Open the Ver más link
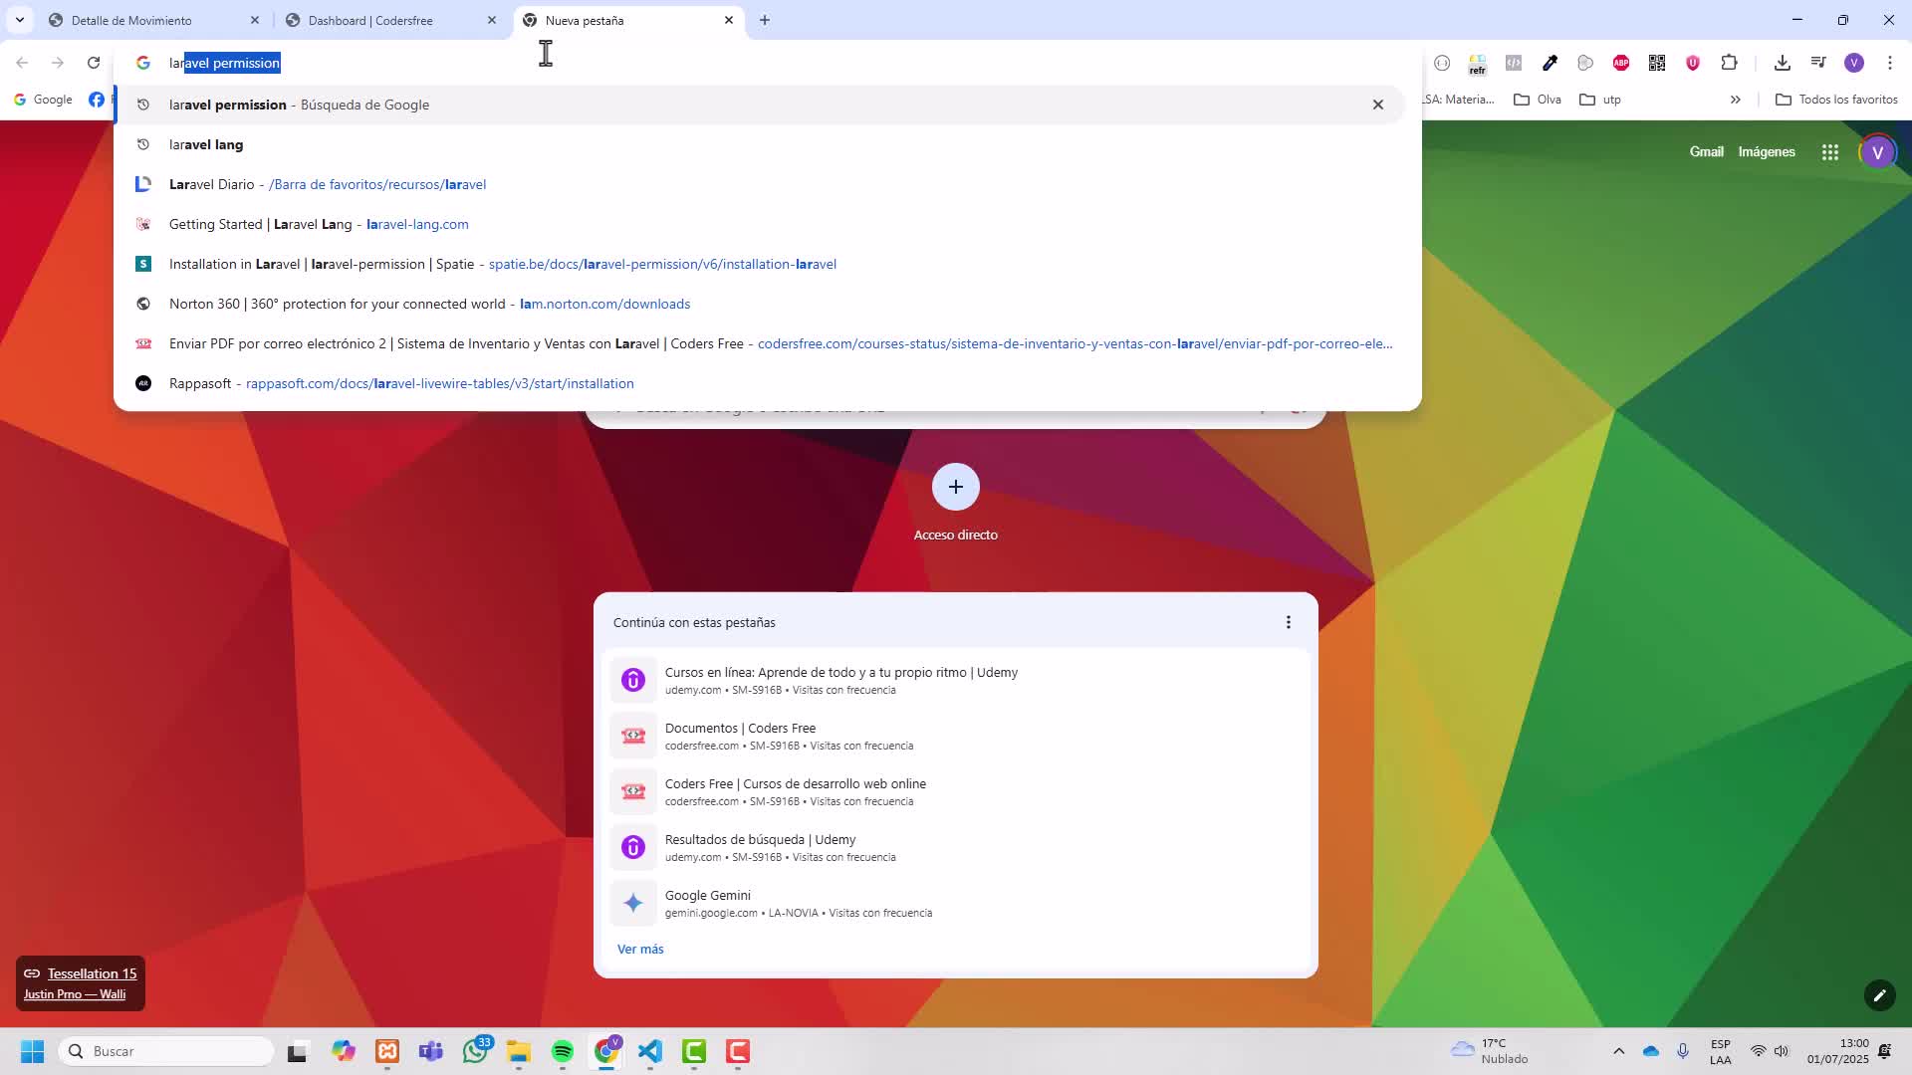This screenshot has height=1075, width=1912. 640,950
